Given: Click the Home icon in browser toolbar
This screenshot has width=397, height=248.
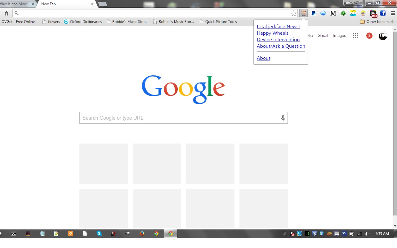Looking at the screenshot, I should tap(7, 13).
